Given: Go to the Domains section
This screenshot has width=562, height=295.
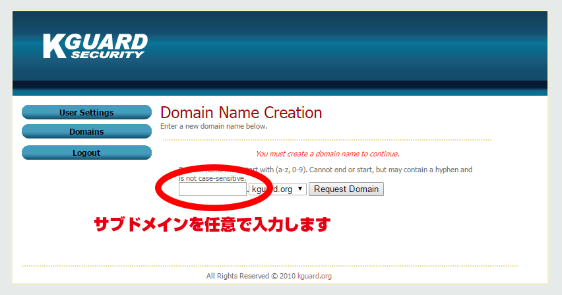Looking at the screenshot, I should click(86, 132).
